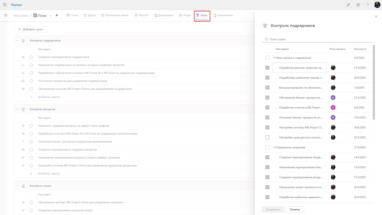Viewport: 382px width, 215px height.
Task: Collapse the Контроль ресурсов goal section
Action: point(17,110)
